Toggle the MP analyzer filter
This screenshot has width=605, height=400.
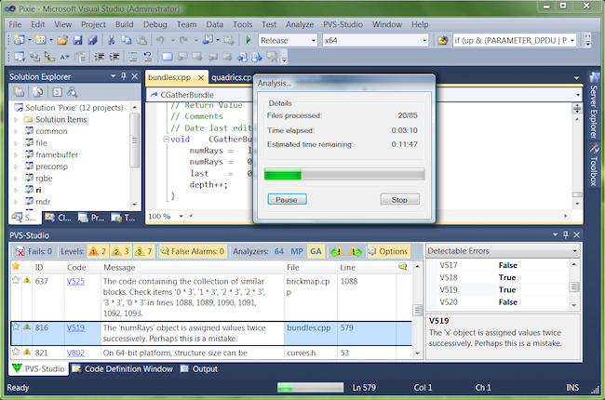coord(297,251)
